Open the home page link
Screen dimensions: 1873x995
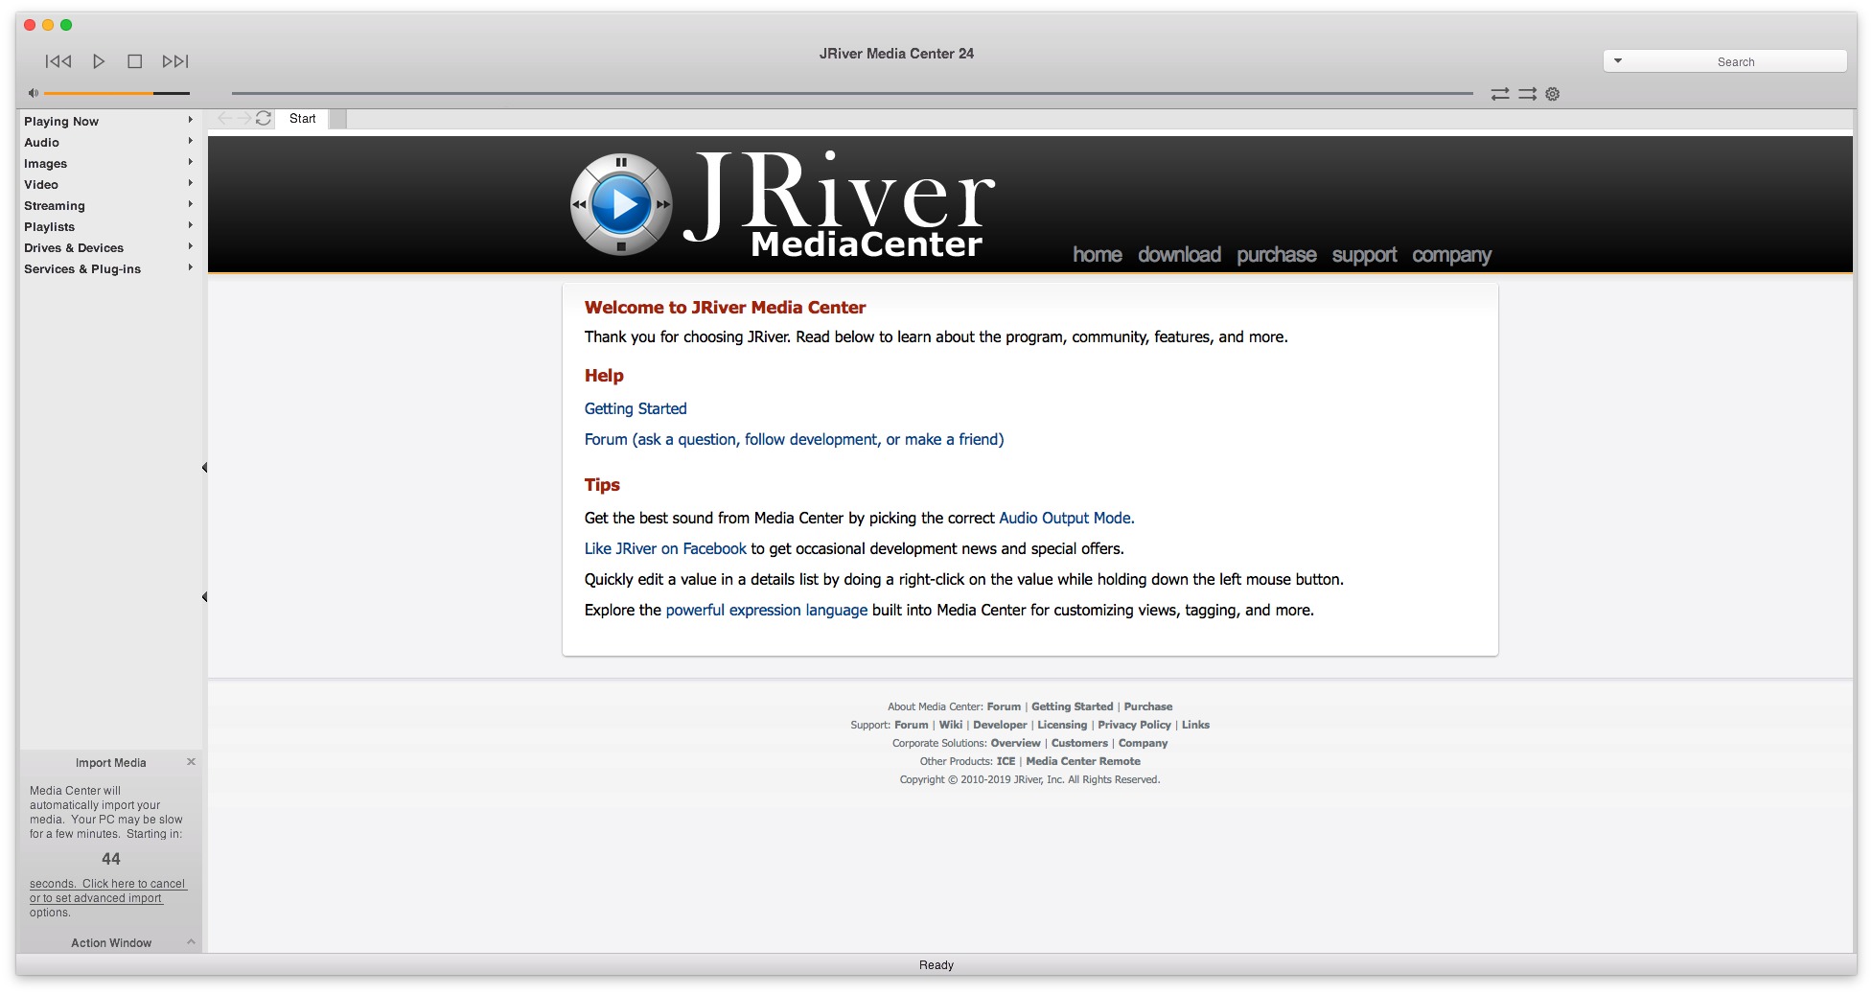click(1098, 255)
